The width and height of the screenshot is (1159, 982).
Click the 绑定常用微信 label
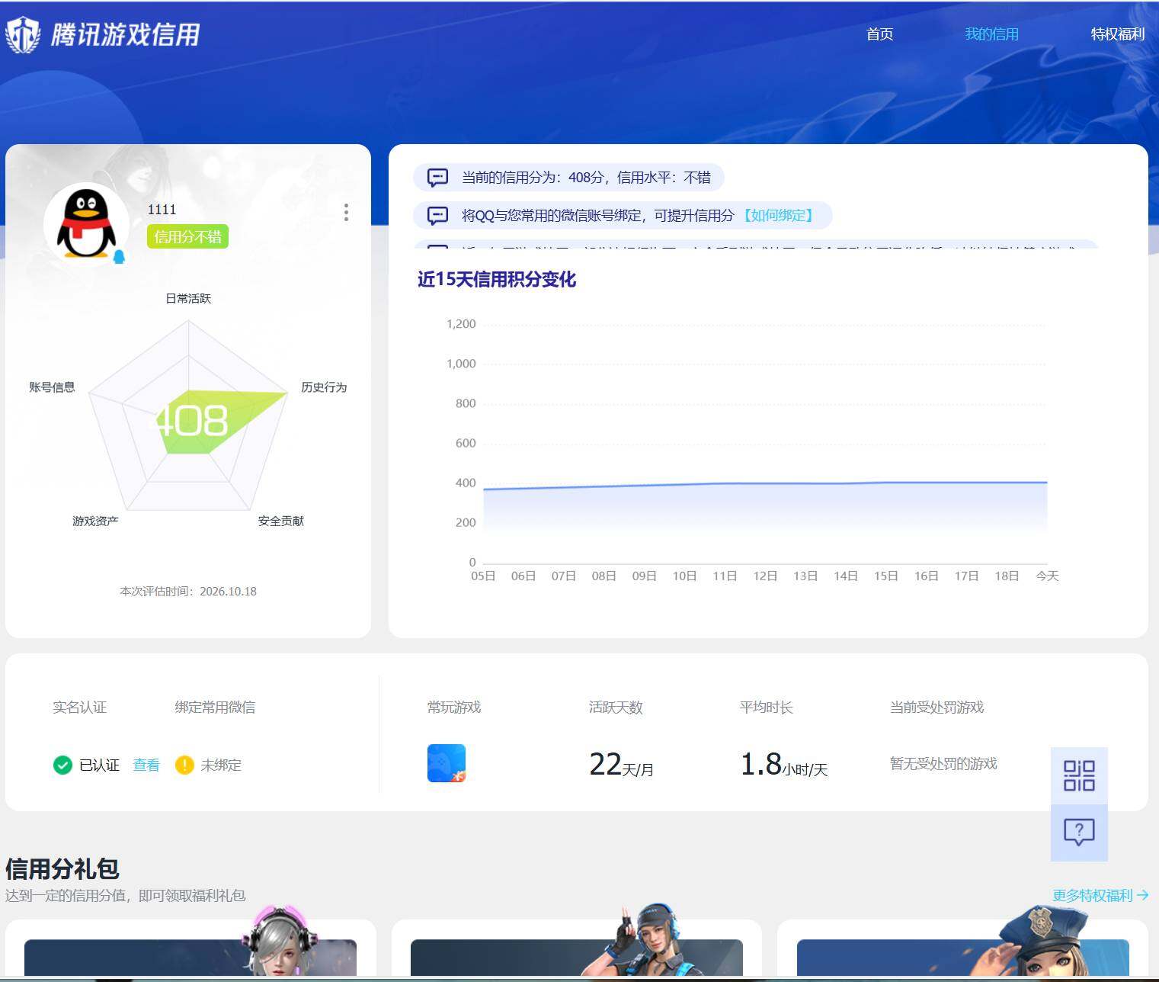point(215,707)
